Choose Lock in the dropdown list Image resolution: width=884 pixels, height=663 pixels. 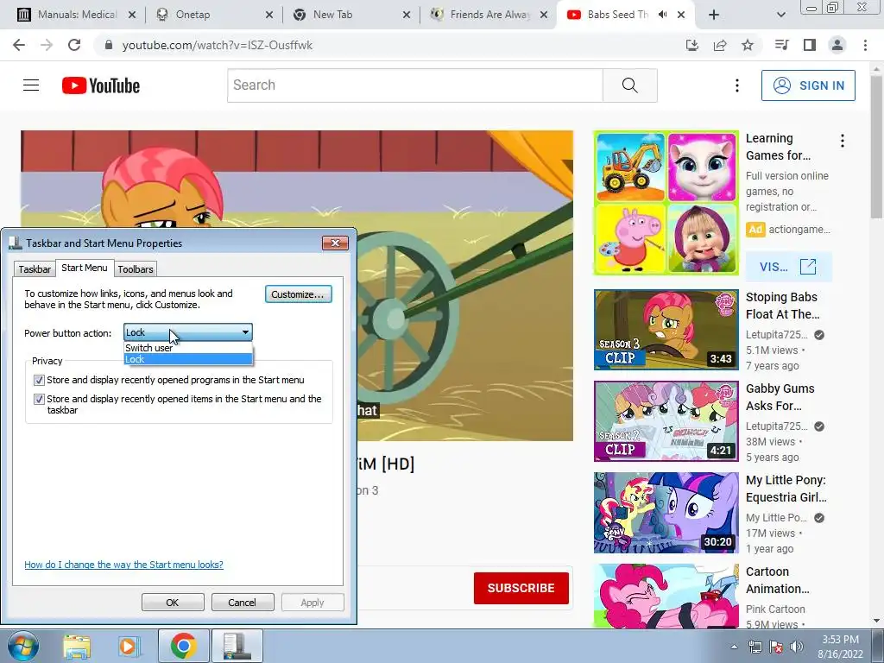pyautogui.click(x=187, y=359)
